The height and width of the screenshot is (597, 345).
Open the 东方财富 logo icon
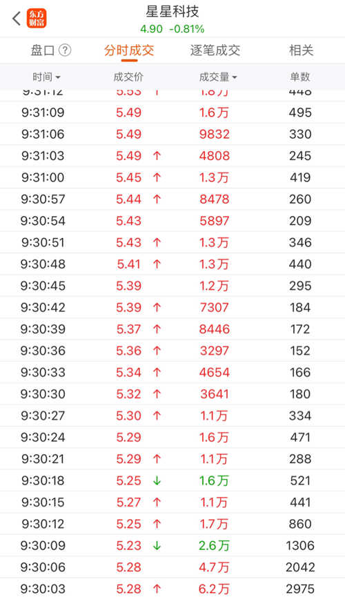pyautogui.click(x=37, y=18)
